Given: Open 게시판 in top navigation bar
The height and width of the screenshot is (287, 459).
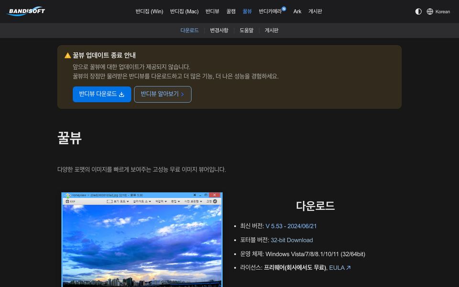Looking at the screenshot, I should pyautogui.click(x=315, y=11).
